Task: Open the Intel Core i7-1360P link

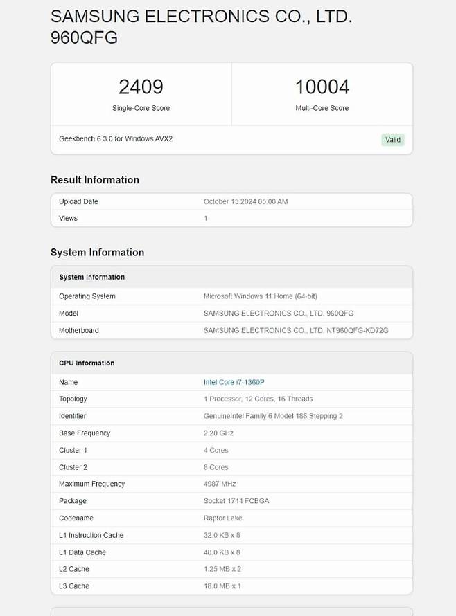Action: coord(234,382)
